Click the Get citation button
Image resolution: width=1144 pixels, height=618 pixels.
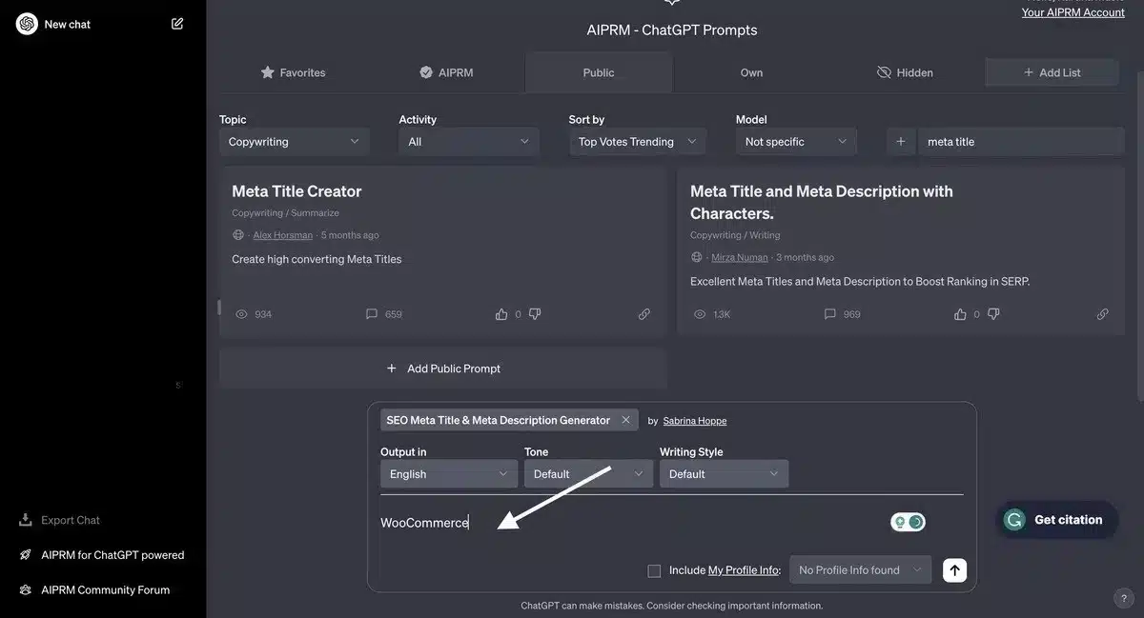coord(1057,520)
